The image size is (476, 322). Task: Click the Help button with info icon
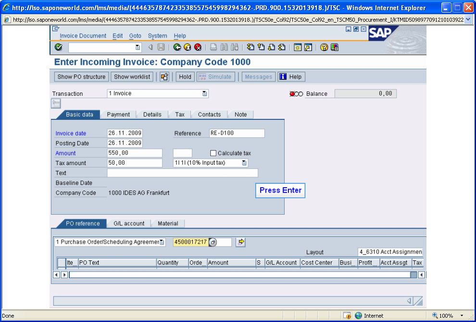[x=291, y=77]
